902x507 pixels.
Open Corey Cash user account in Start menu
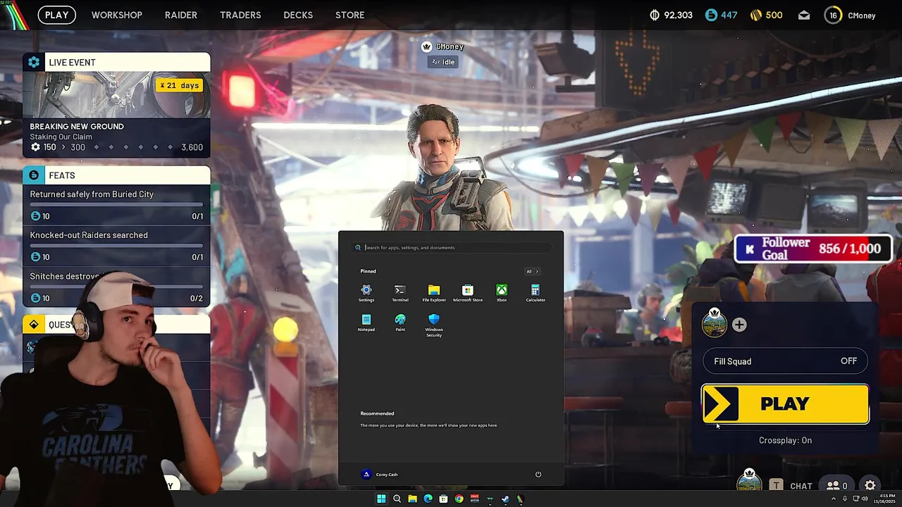[x=380, y=474]
